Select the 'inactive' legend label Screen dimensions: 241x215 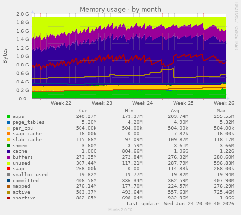click(24, 198)
